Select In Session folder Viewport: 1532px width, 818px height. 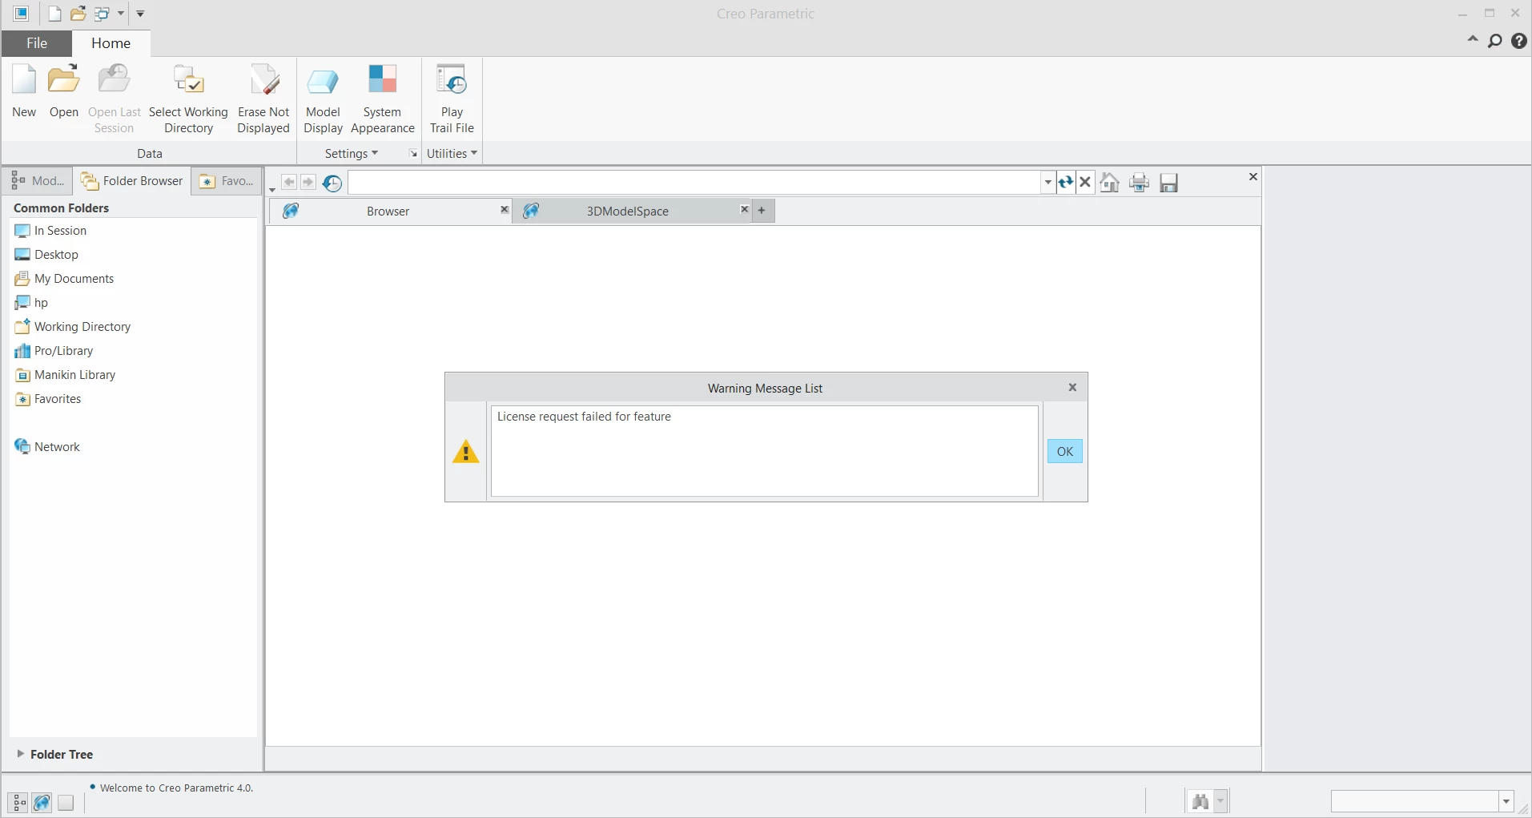coord(51,231)
